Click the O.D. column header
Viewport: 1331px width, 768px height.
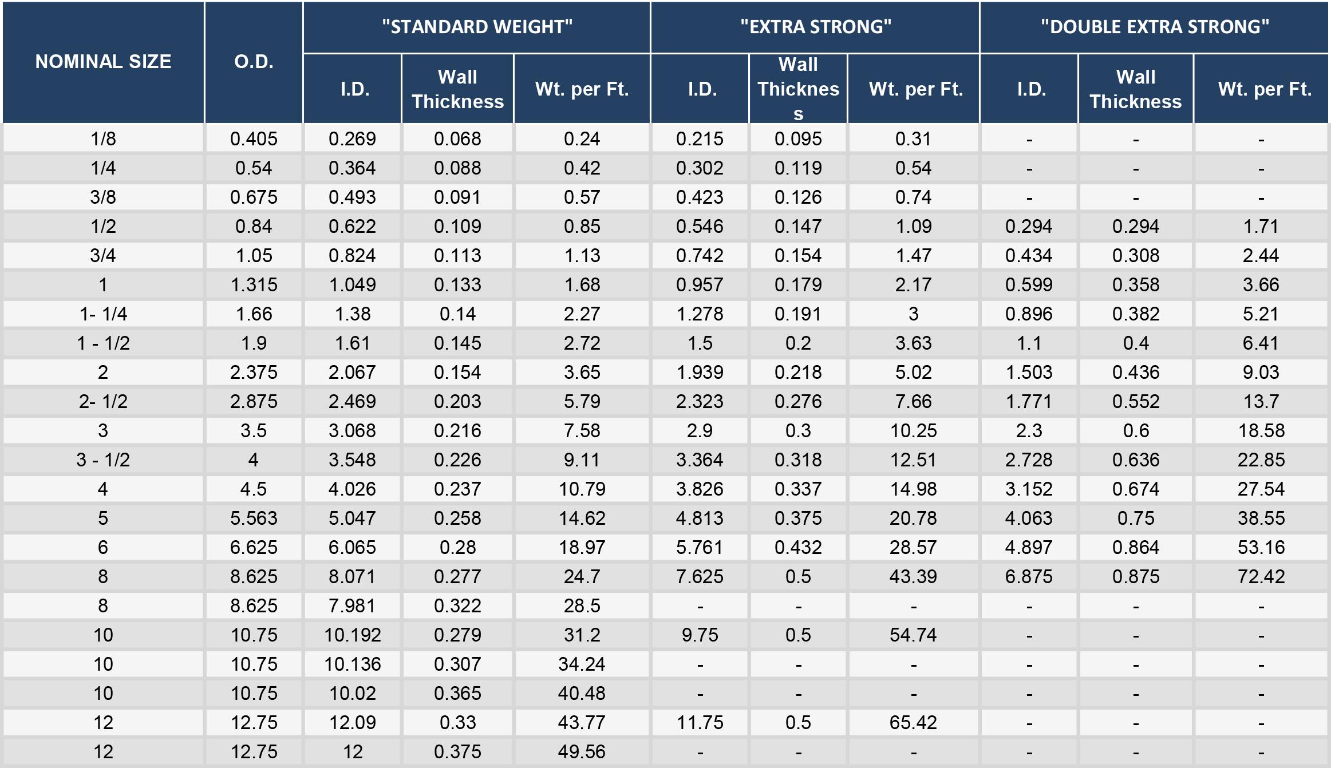tap(254, 62)
